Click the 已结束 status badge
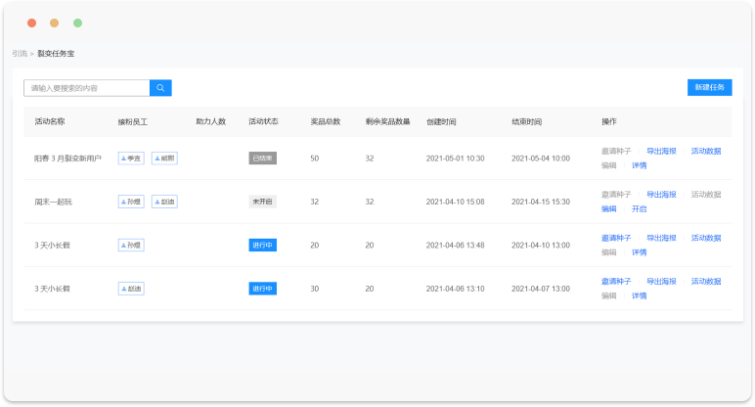Screen dimensions: 755x407 coord(262,158)
